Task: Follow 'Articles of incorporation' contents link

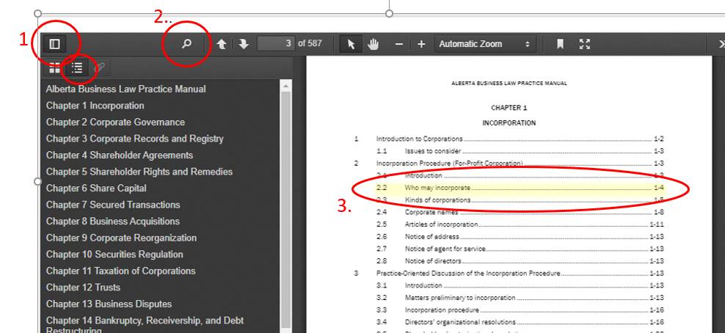Action: [x=441, y=224]
